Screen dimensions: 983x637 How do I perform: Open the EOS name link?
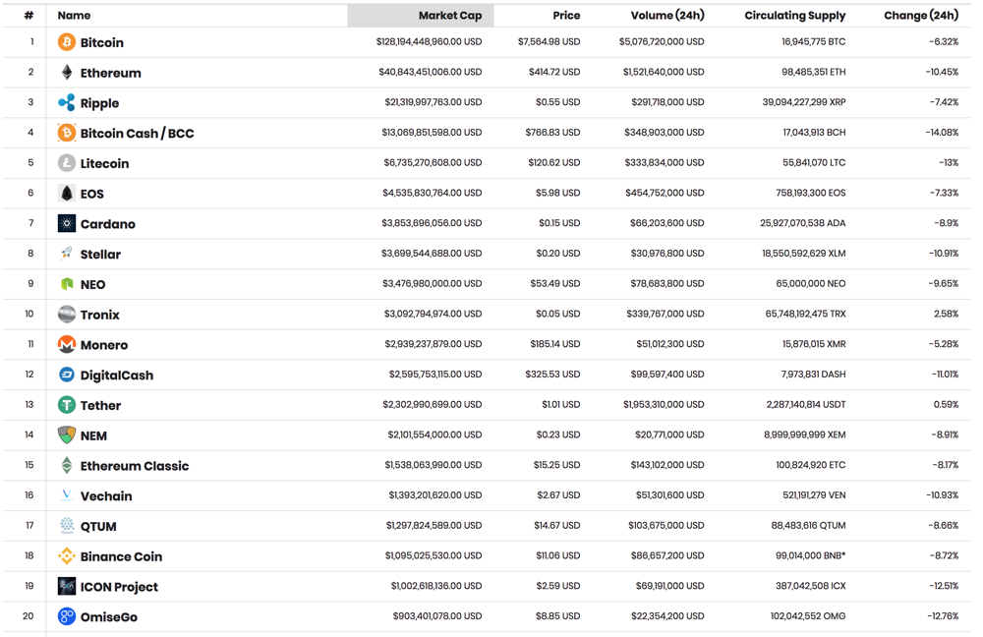92,194
